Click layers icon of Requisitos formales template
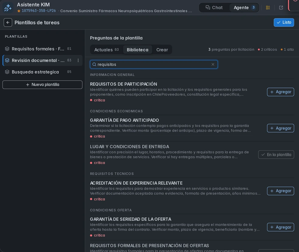 (x=7, y=49)
